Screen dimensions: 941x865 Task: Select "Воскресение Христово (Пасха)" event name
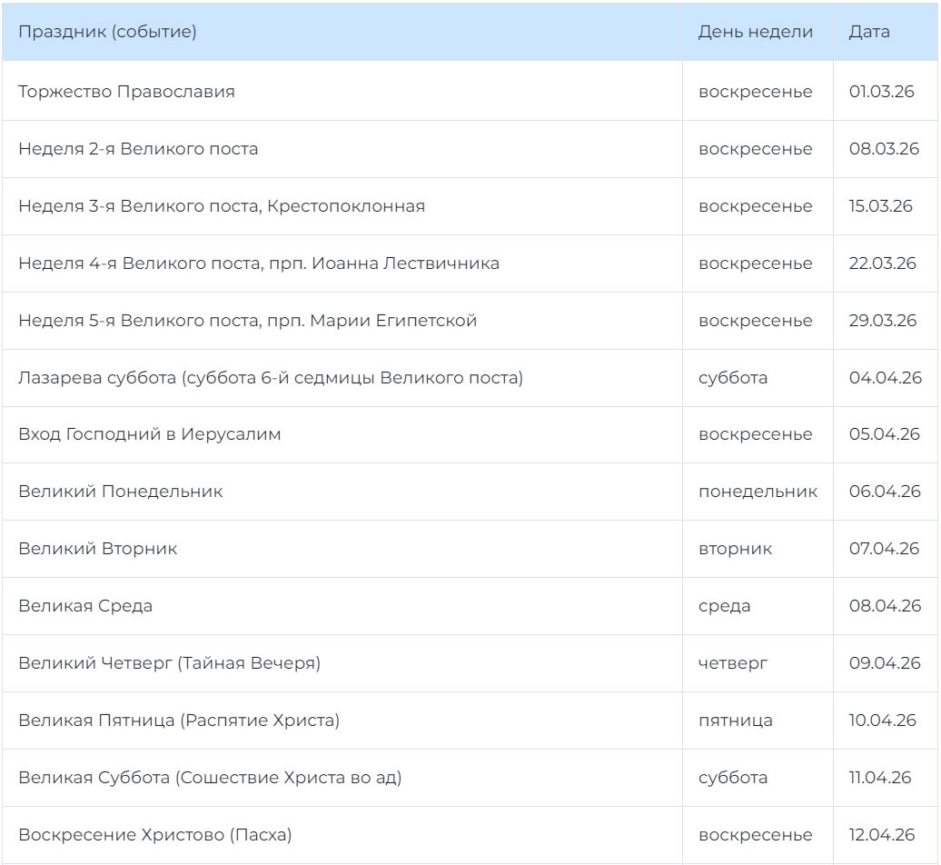coord(154,835)
